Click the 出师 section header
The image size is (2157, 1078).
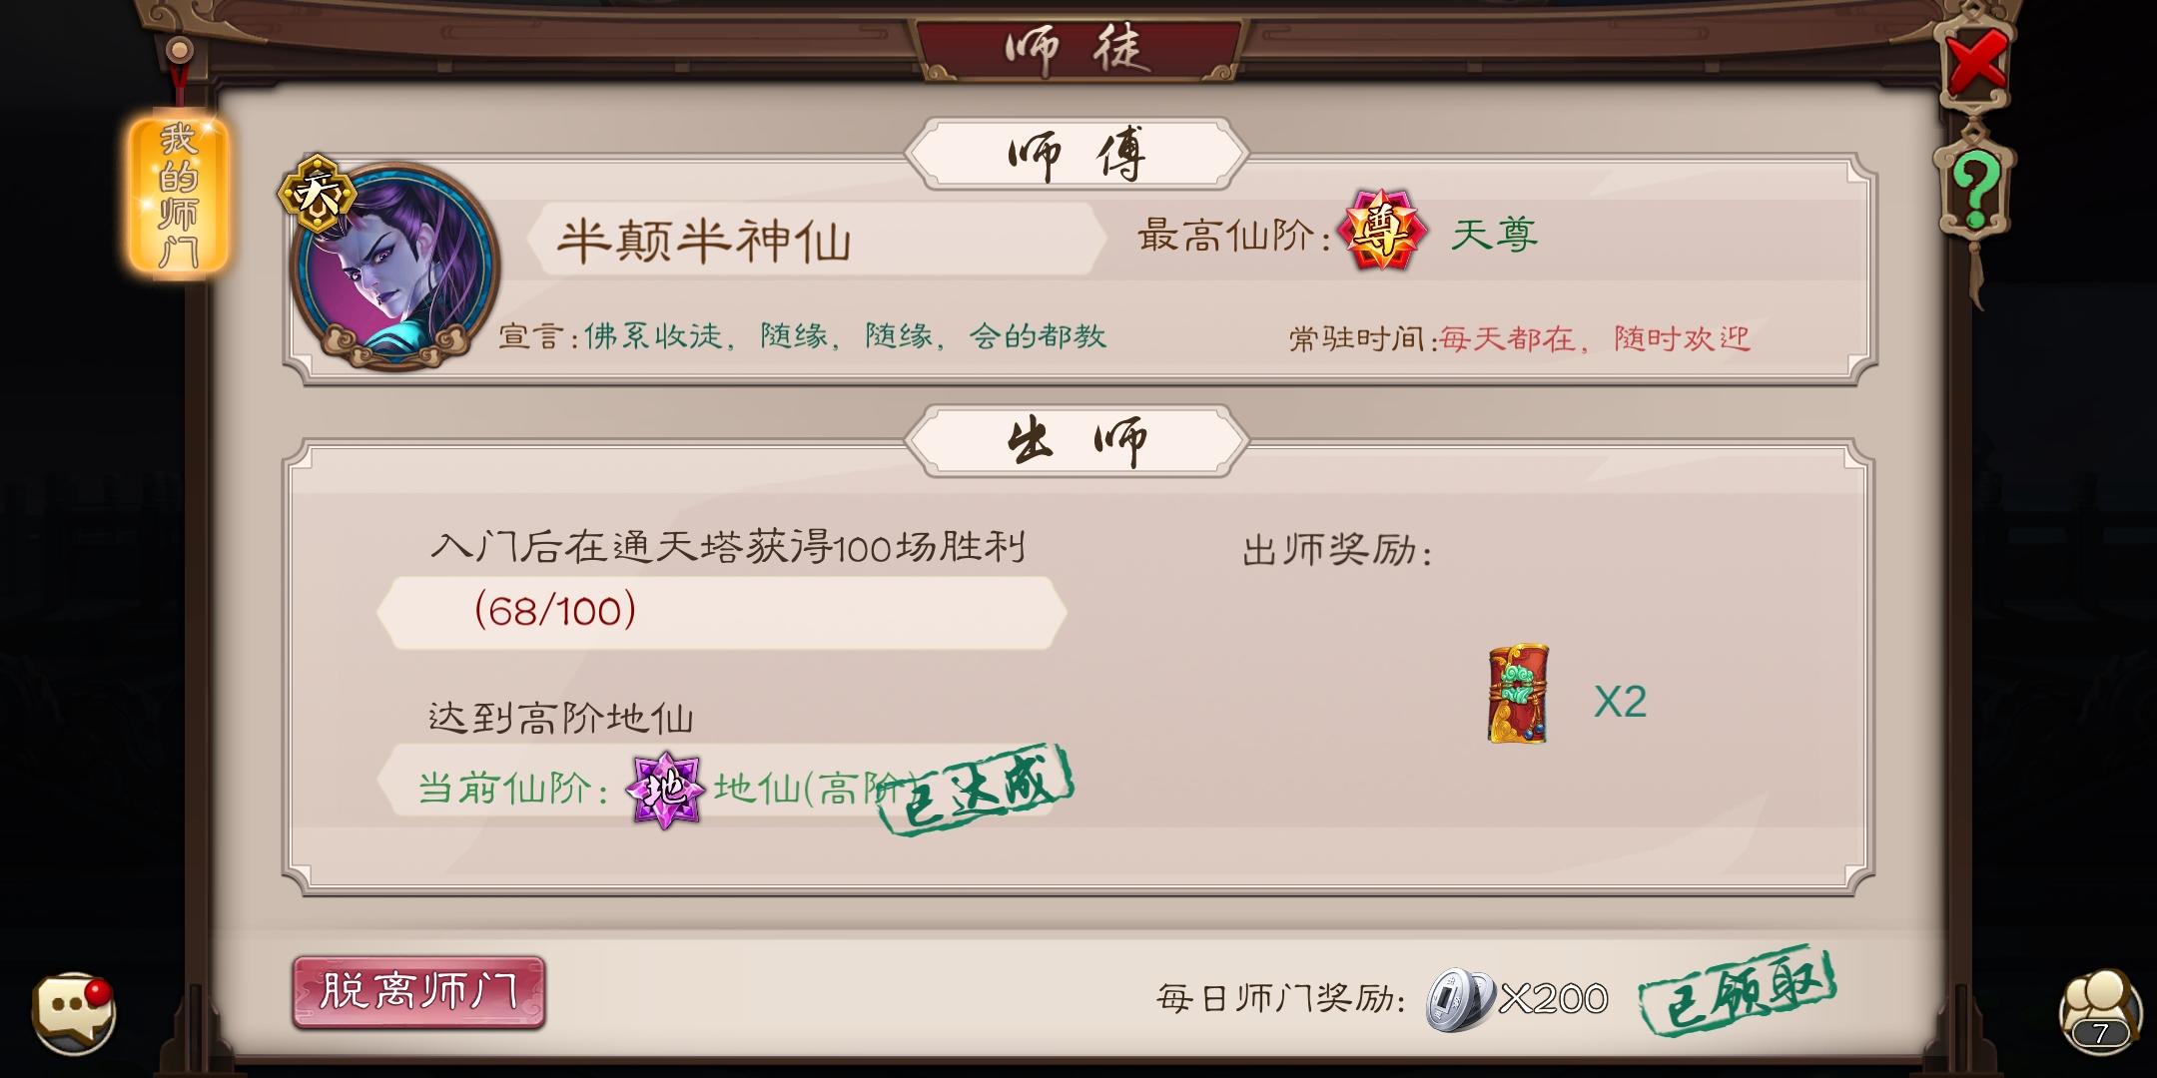1077,440
